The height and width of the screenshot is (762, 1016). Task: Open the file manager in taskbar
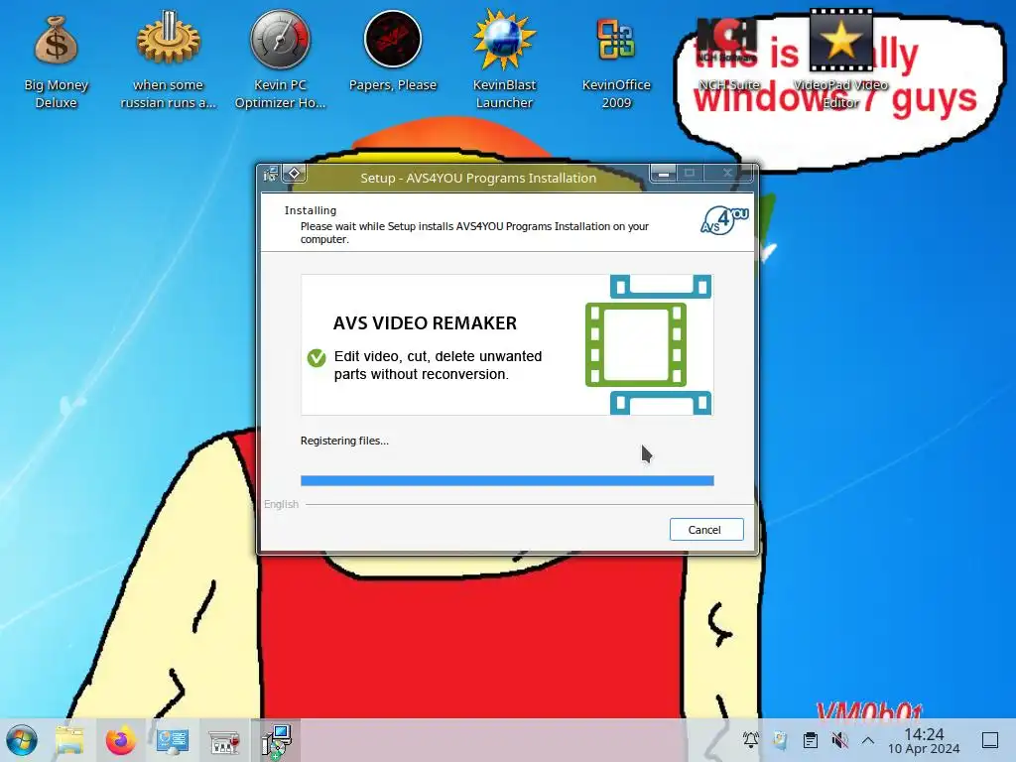point(69,740)
